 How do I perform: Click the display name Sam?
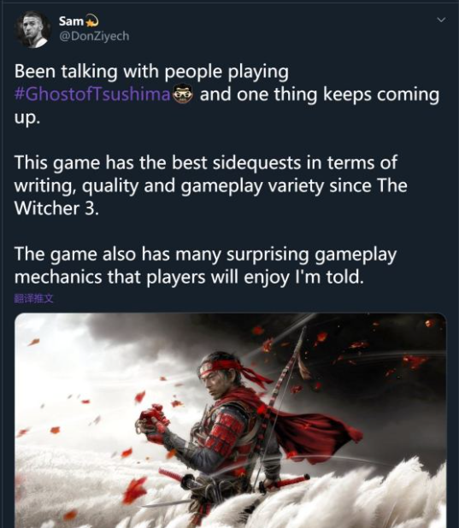71,21
